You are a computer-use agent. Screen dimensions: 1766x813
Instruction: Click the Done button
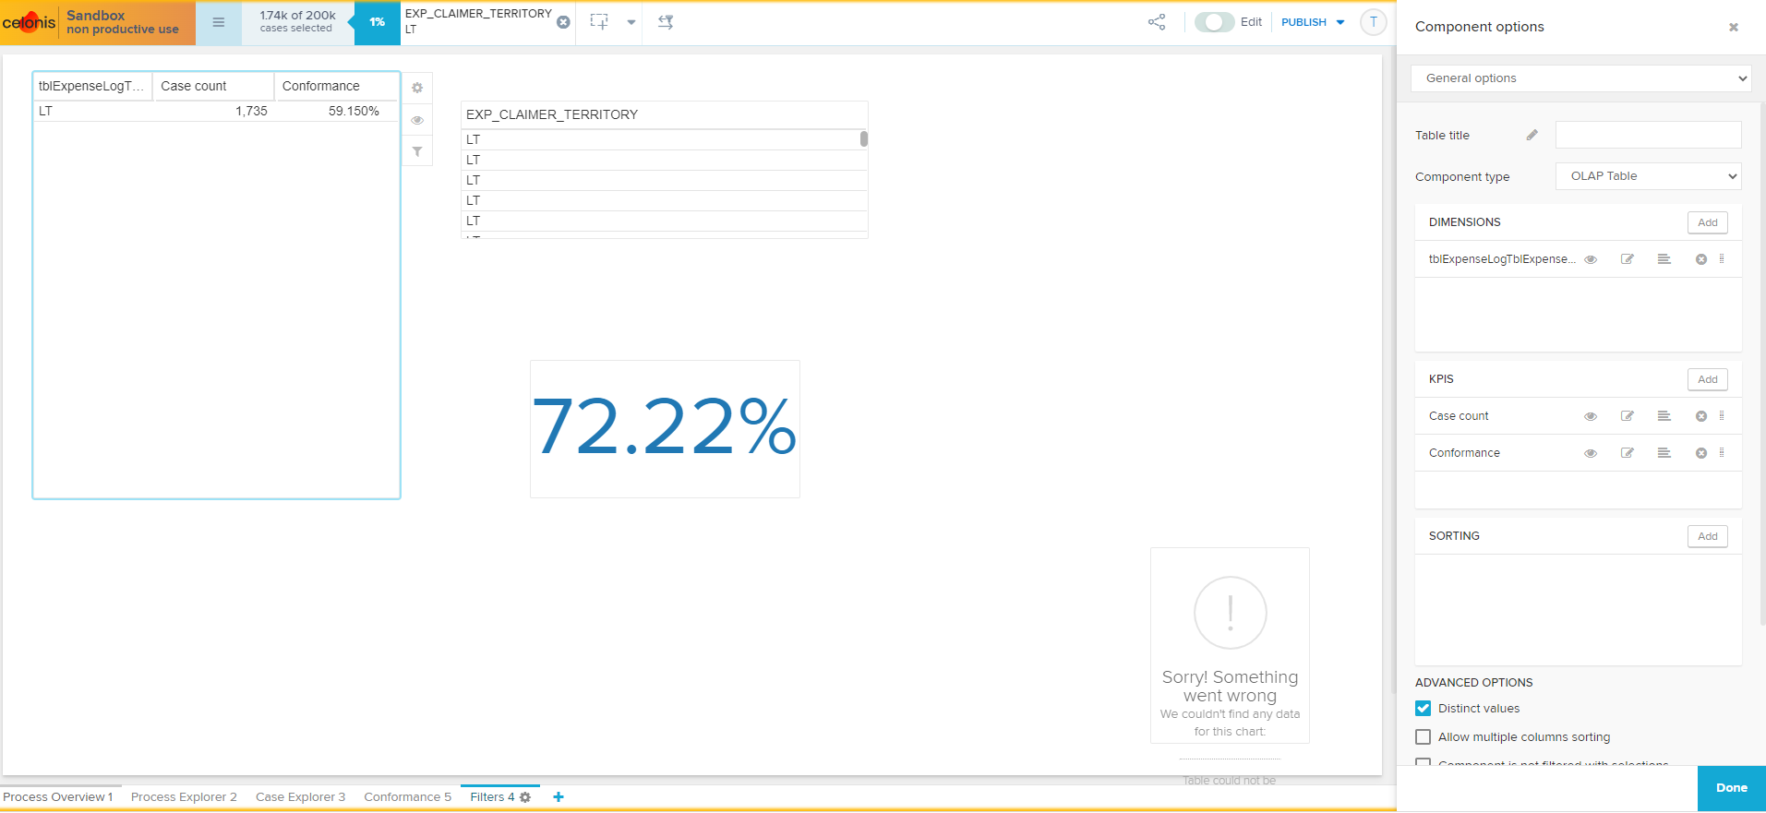(x=1731, y=788)
